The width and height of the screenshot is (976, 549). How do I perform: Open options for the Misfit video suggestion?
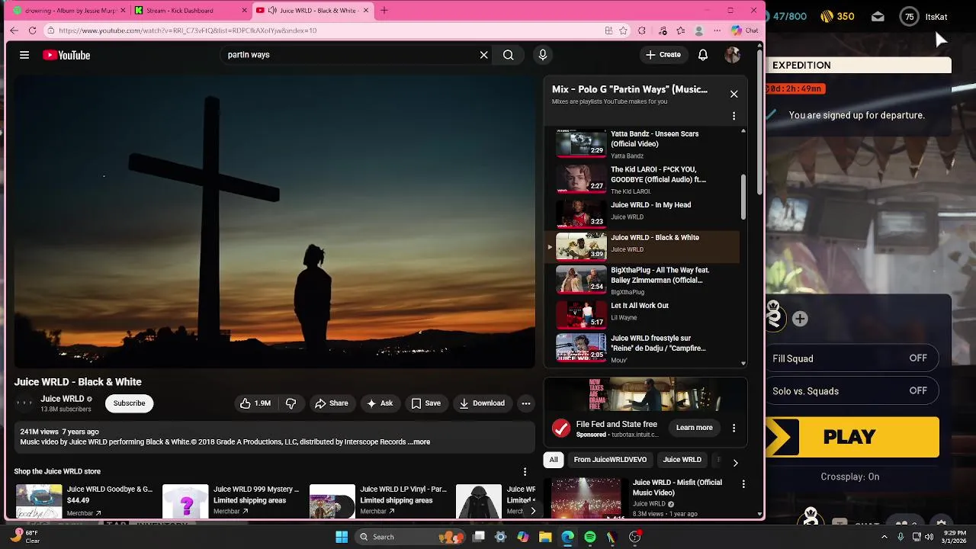tap(743, 484)
